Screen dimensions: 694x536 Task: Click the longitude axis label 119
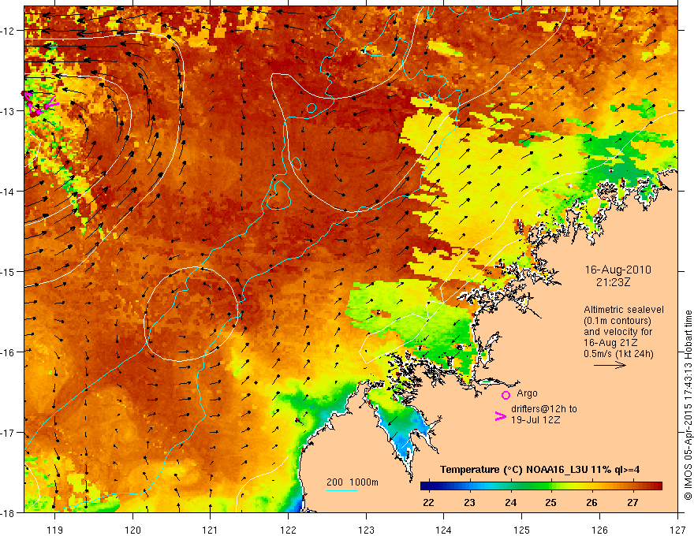pos(55,530)
